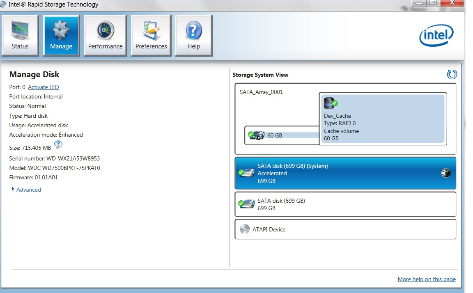Click the Storage System View heading
This screenshot has height=293, width=473.
coord(260,75)
